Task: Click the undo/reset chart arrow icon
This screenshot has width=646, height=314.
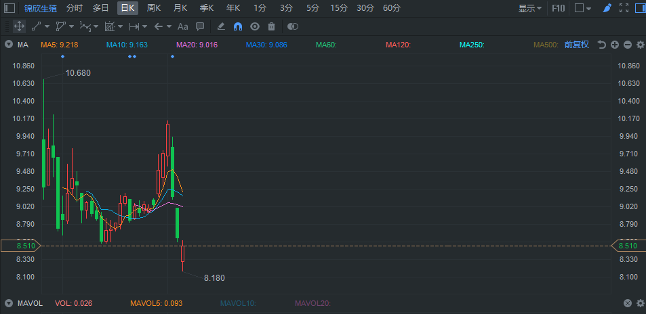Action: tap(602, 45)
